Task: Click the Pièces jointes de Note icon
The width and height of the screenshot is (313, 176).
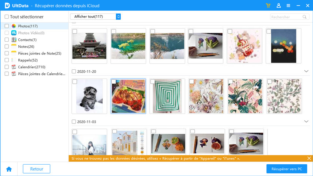Action: pos(14,53)
